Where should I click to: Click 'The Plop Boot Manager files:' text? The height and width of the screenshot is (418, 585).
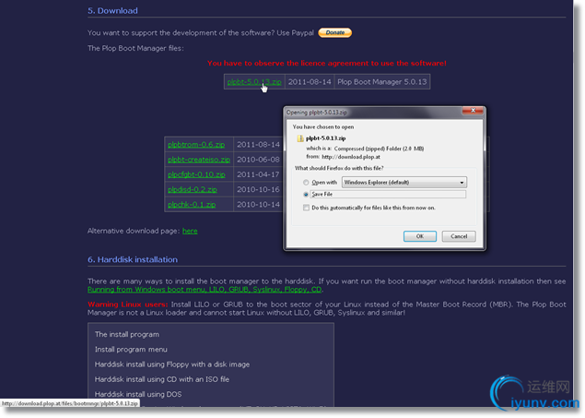click(x=135, y=48)
